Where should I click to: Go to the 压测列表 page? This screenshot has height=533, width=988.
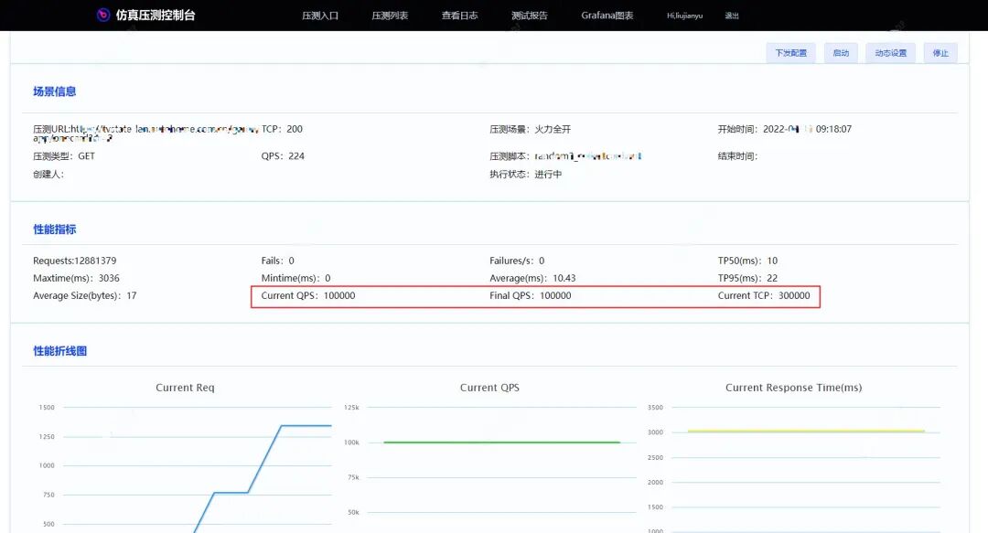pyautogui.click(x=390, y=16)
